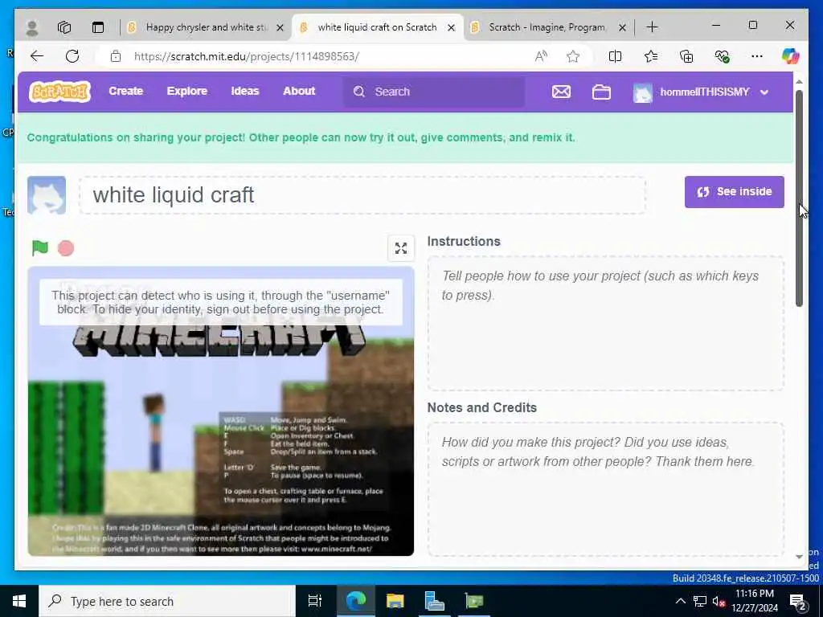Viewport: 823px width, 617px height.
Task: Click the scrollbar down arrow
Action: coord(799,558)
